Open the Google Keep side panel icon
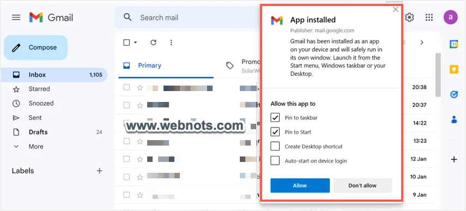Image resolution: width=466 pixels, height=211 pixels. (454, 69)
